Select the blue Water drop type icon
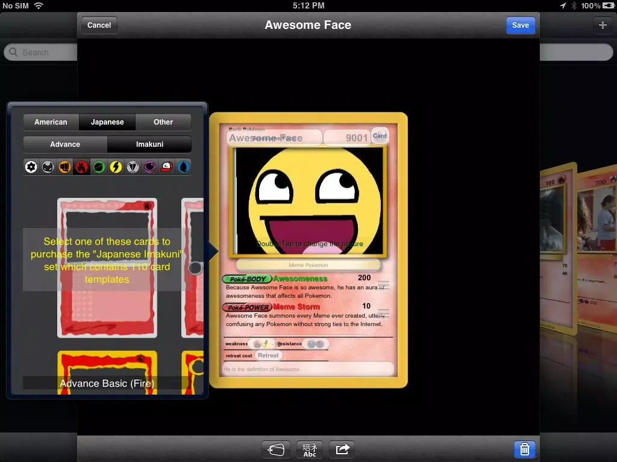This screenshot has height=462, width=617. [x=183, y=167]
